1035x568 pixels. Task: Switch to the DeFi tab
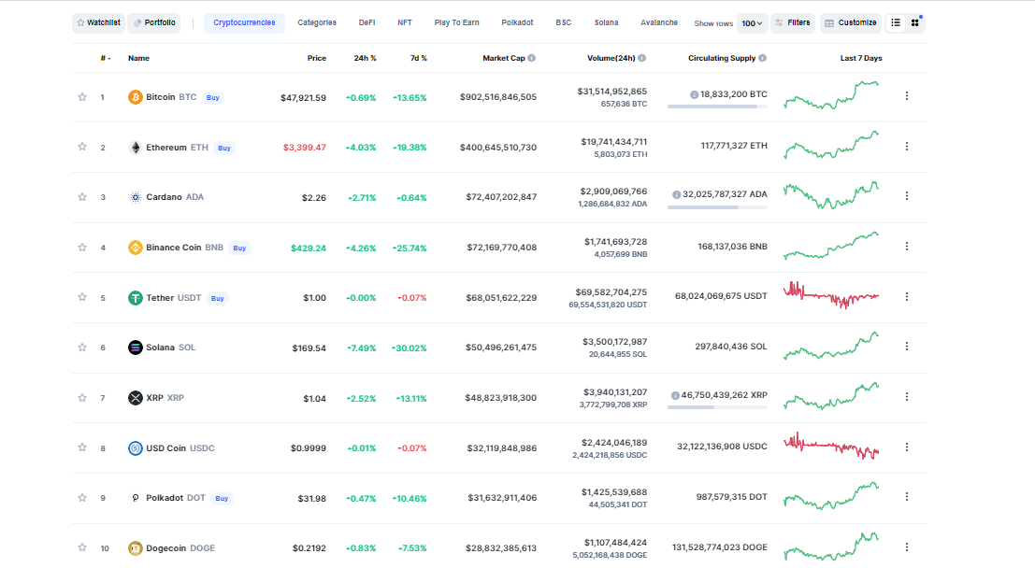pyautogui.click(x=367, y=22)
